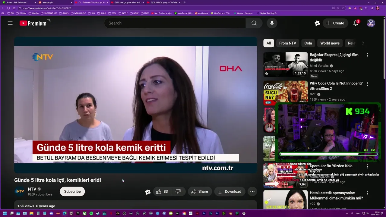The image size is (386, 217).
Task: Open the WEIRD MUSIC bookmarks folder
Action: pyautogui.click(x=78, y=13)
